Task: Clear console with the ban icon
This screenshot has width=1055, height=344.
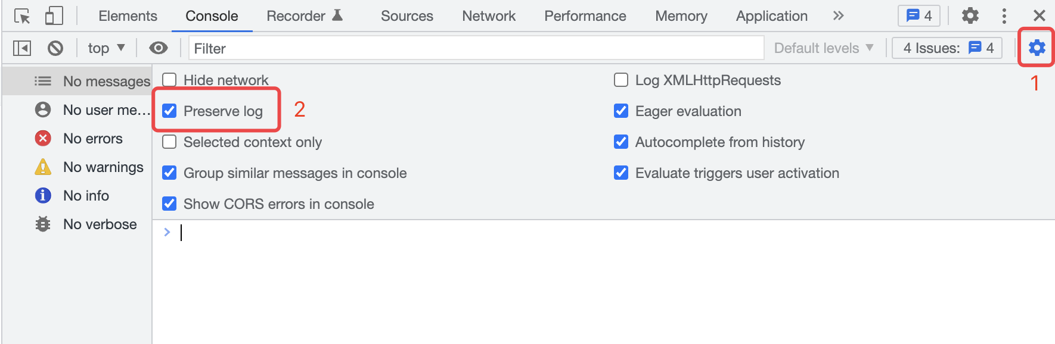Action: pos(55,48)
